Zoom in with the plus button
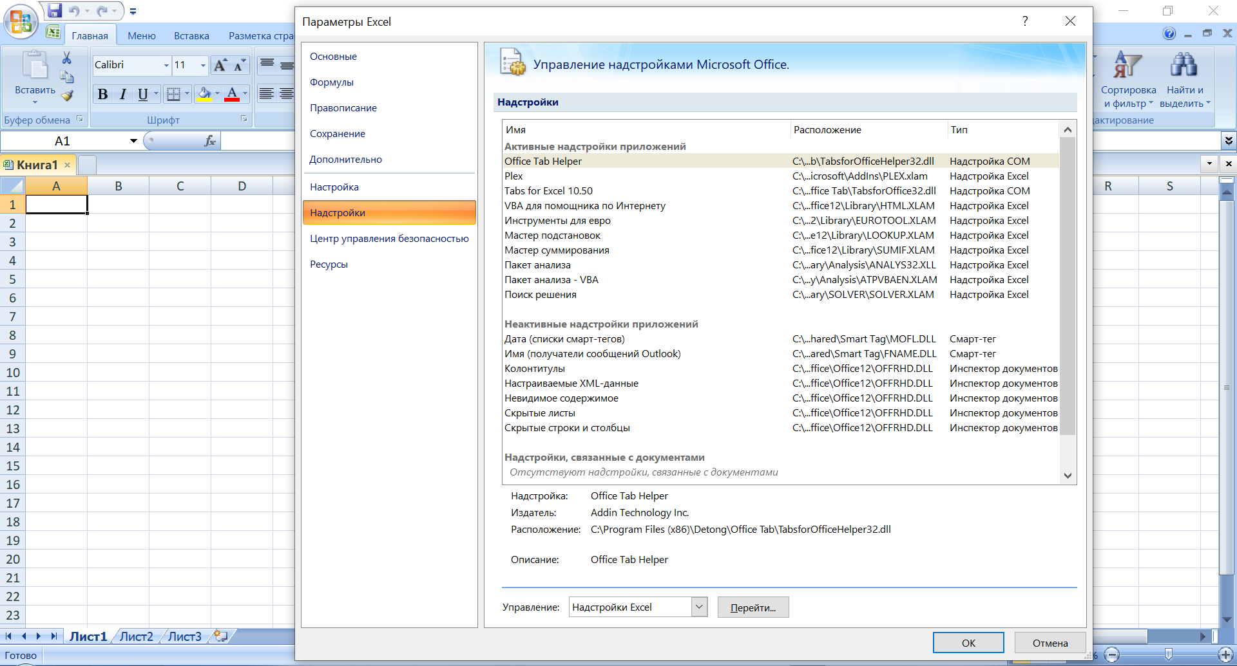This screenshot has width=1237, height=666. point(1225,655)
